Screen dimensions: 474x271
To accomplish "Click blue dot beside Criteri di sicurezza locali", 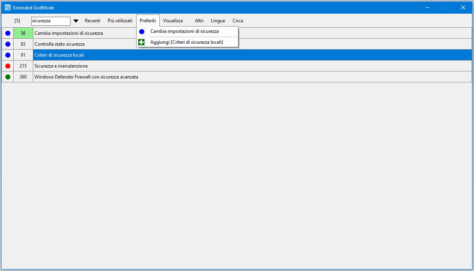I will [8, 55].
